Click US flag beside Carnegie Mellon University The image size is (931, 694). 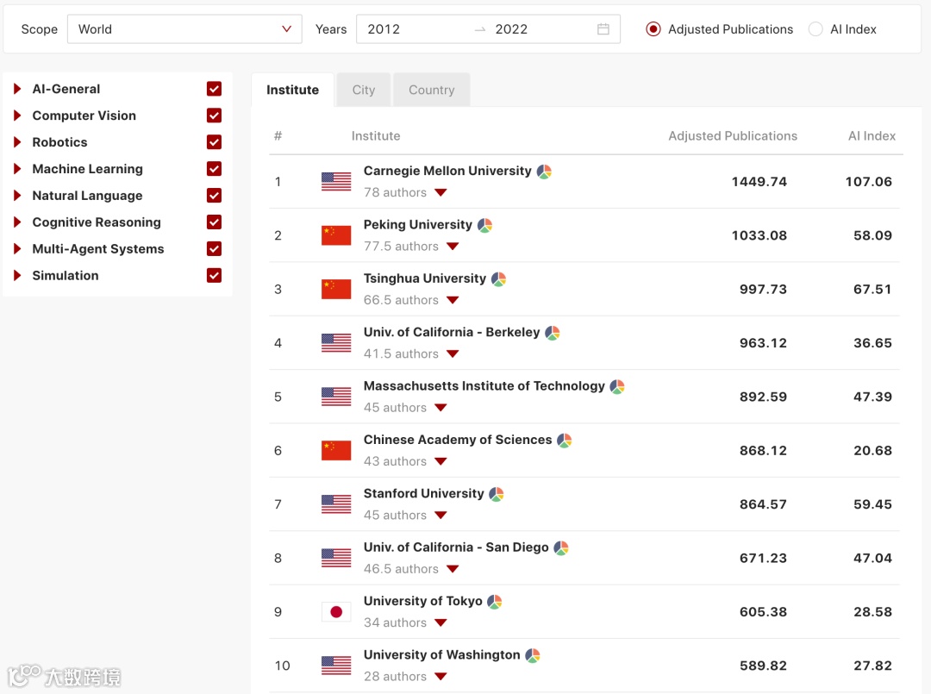pos(336,181)
